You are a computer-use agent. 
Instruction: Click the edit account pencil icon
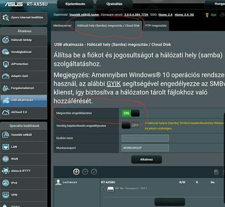(94, 172)
